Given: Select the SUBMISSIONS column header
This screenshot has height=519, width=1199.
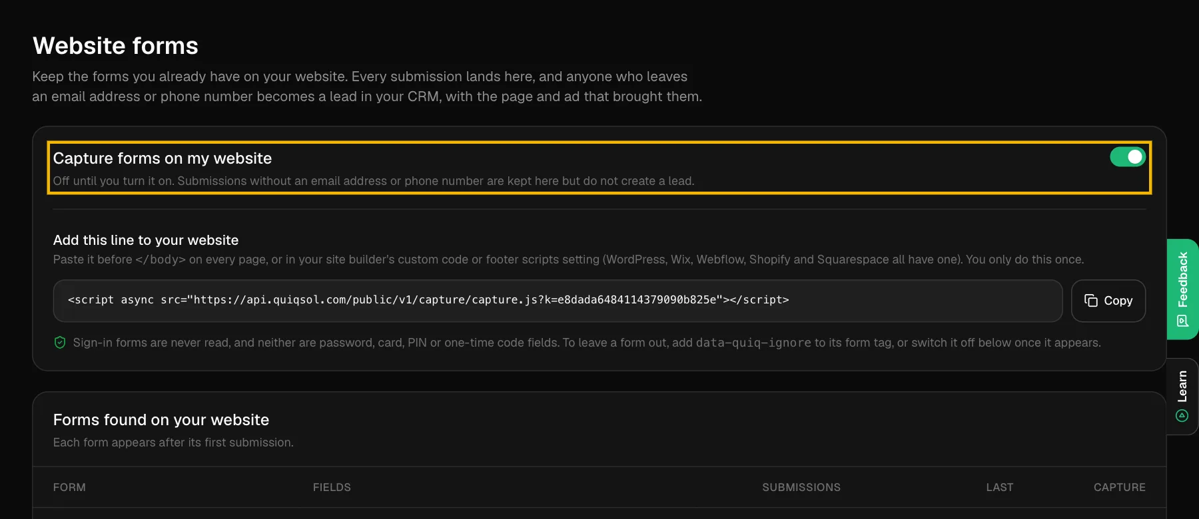Looking at the screenshot, I should (801, 487).
